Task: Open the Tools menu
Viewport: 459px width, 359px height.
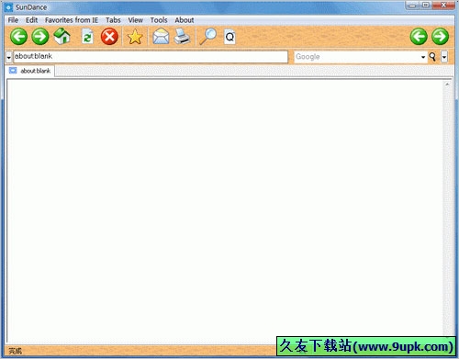Action: click(x=159, y=20)
